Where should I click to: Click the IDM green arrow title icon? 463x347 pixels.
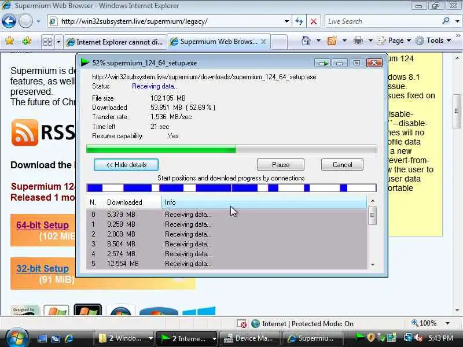pos(84,62)
